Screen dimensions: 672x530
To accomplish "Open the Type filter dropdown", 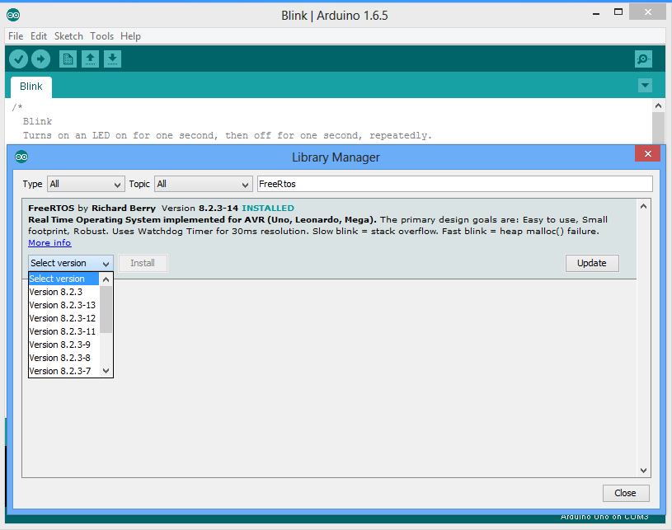I will [86, 184].
